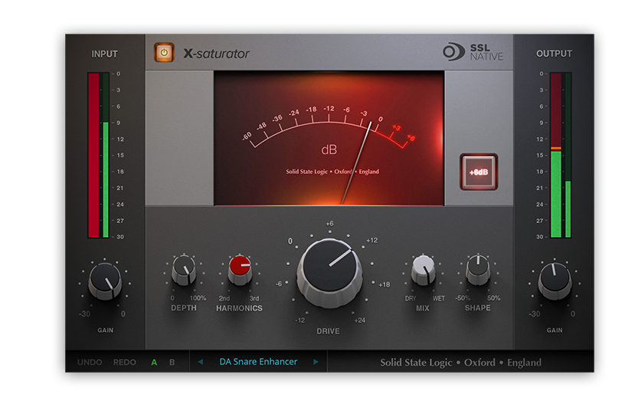Click the DEPTH knob
Image resolution: width=635 pixels, height=401 pixels.
[184, 271]
